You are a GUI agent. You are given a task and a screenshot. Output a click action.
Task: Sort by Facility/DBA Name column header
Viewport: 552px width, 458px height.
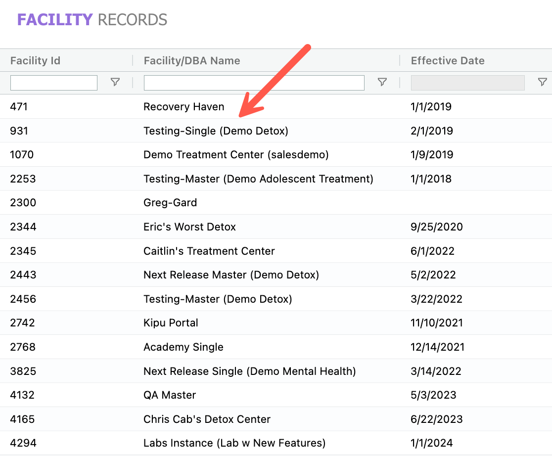[192, 61]
